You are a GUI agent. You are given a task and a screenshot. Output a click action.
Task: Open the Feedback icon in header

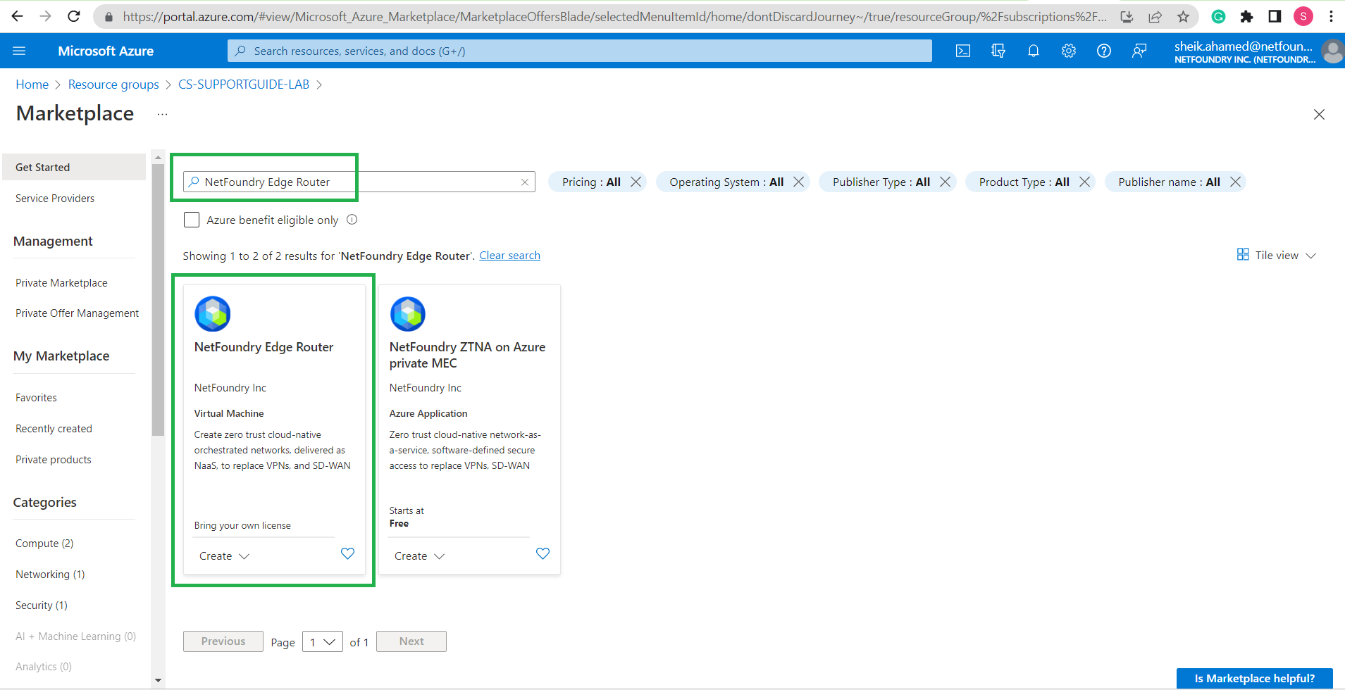coord(1139,51)
